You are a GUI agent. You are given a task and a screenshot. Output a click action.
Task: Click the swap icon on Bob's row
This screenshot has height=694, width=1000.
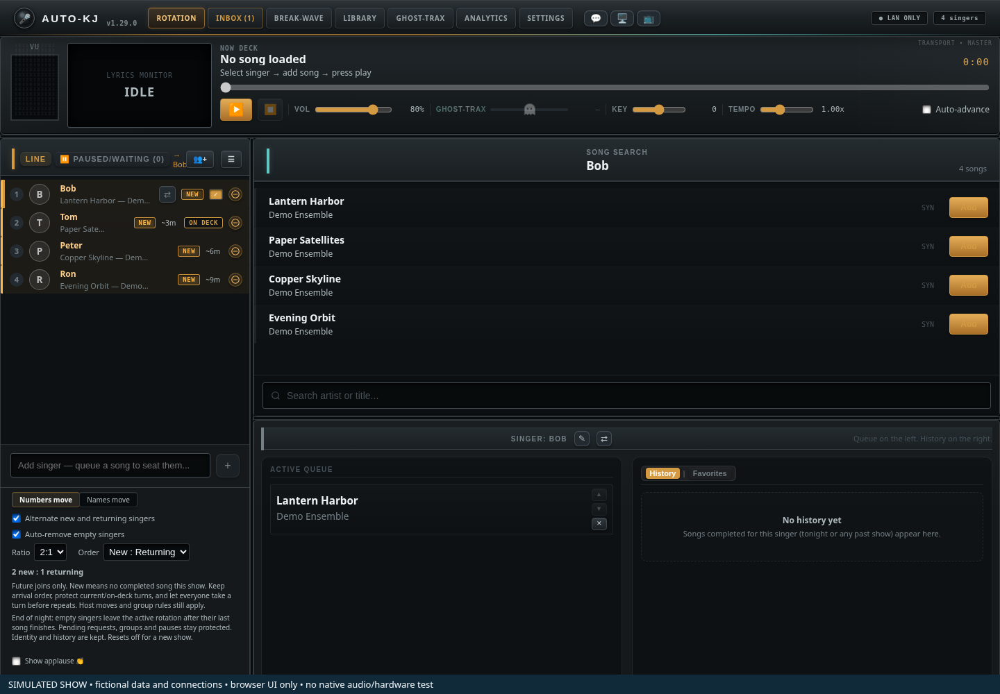(x=167, y=194)
